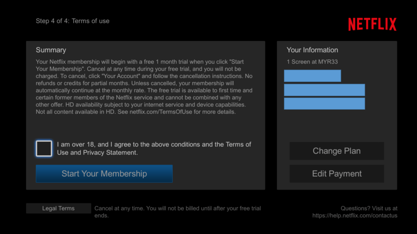Check the age and terms agreement checkbox
The height and width of the screenshot is (234, 417).
tap(44, 148)
